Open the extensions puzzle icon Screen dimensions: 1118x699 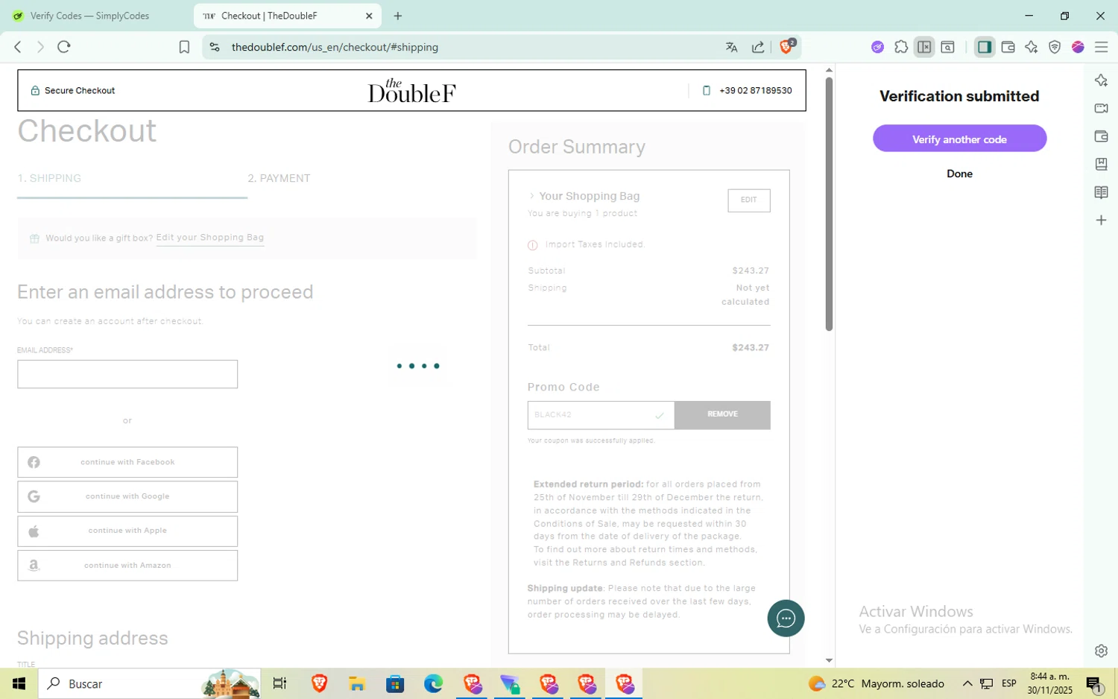click(901, 47)
